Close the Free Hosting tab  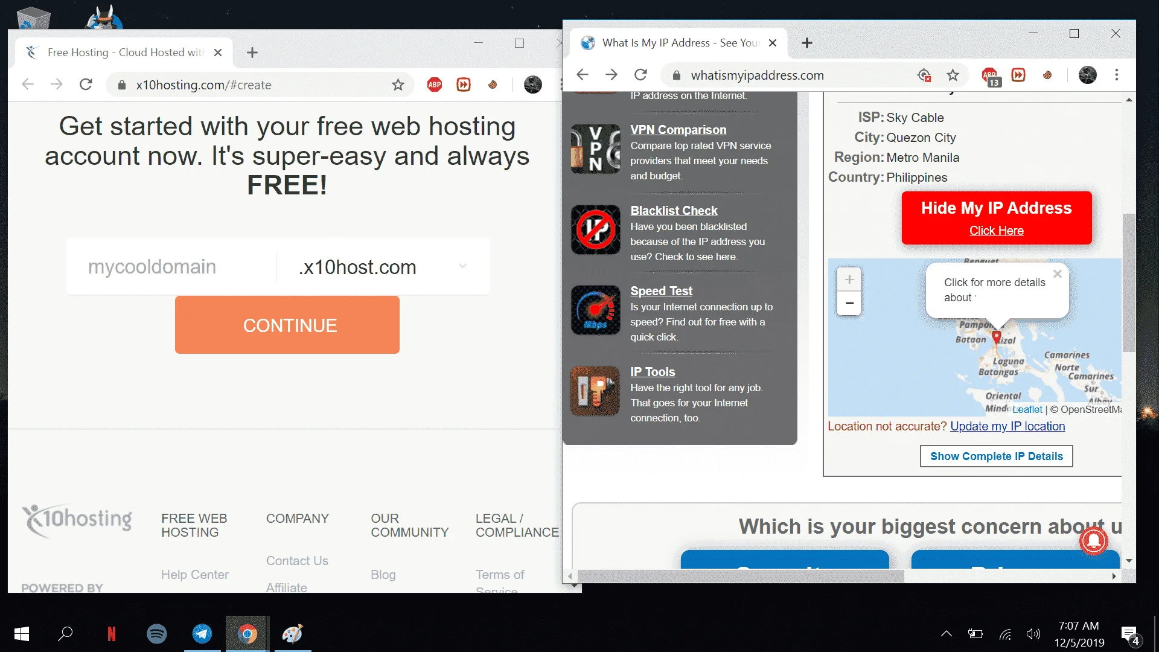(x=218, y=53)
